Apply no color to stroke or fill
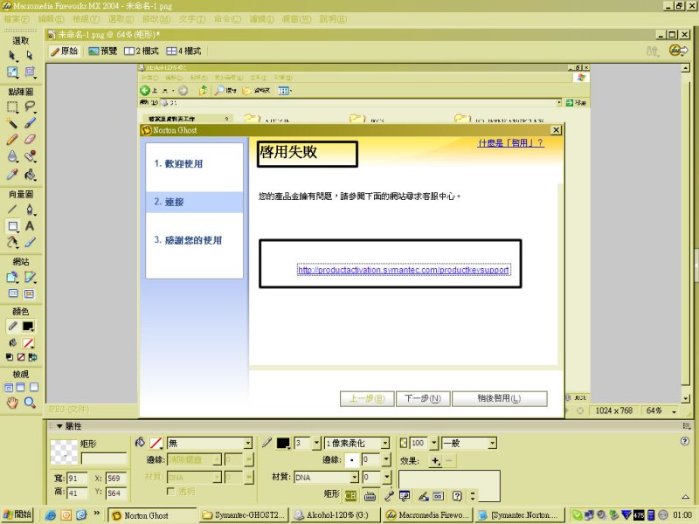 point(21,357)
